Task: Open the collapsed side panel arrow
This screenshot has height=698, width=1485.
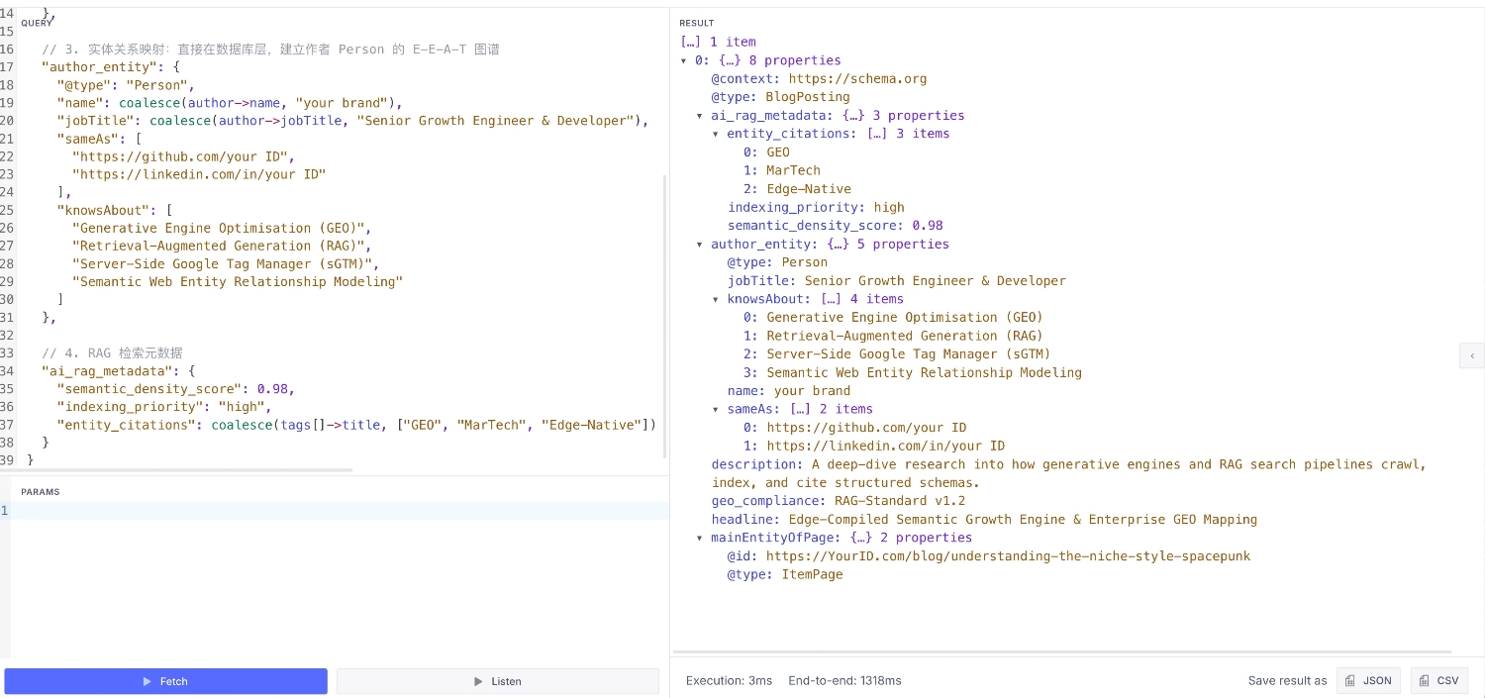Action: coord(1472,355)
